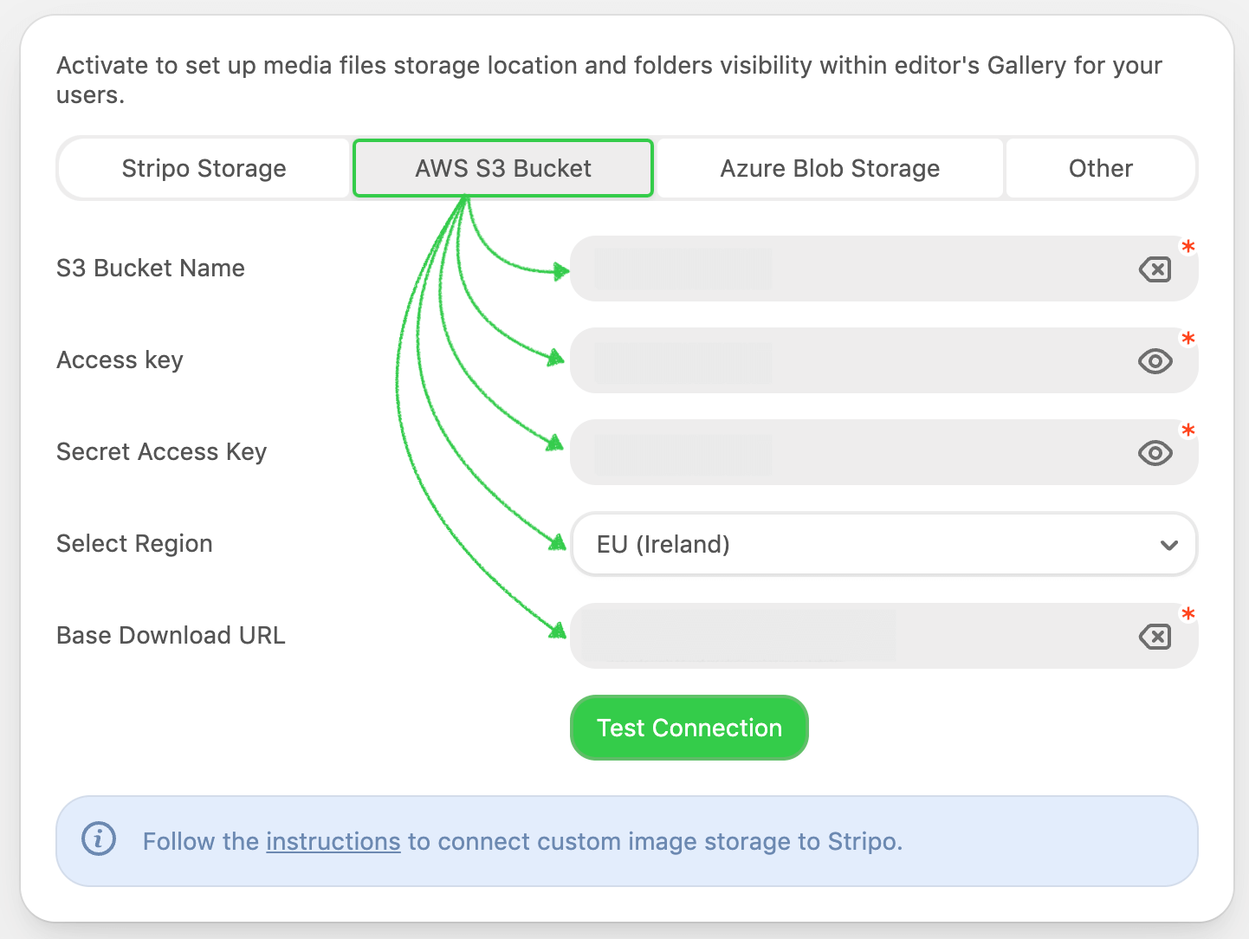Click the info icon in blue banner
The height and width of the screenshot is (939, 1249).
99,839
